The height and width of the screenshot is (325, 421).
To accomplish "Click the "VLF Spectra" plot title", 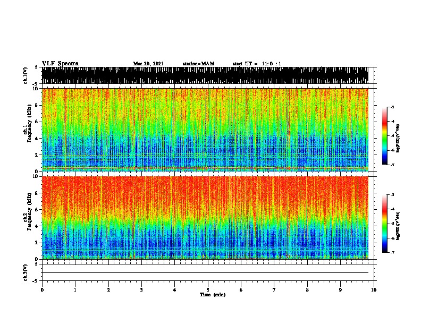I will click(x=60, y=64).
